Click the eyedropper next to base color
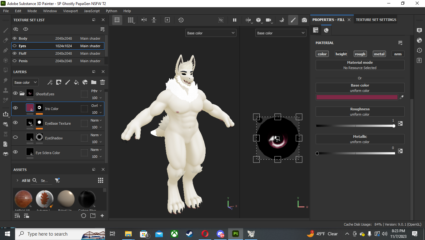The width and height of the screenshot is (425, 240). (402, 97)
